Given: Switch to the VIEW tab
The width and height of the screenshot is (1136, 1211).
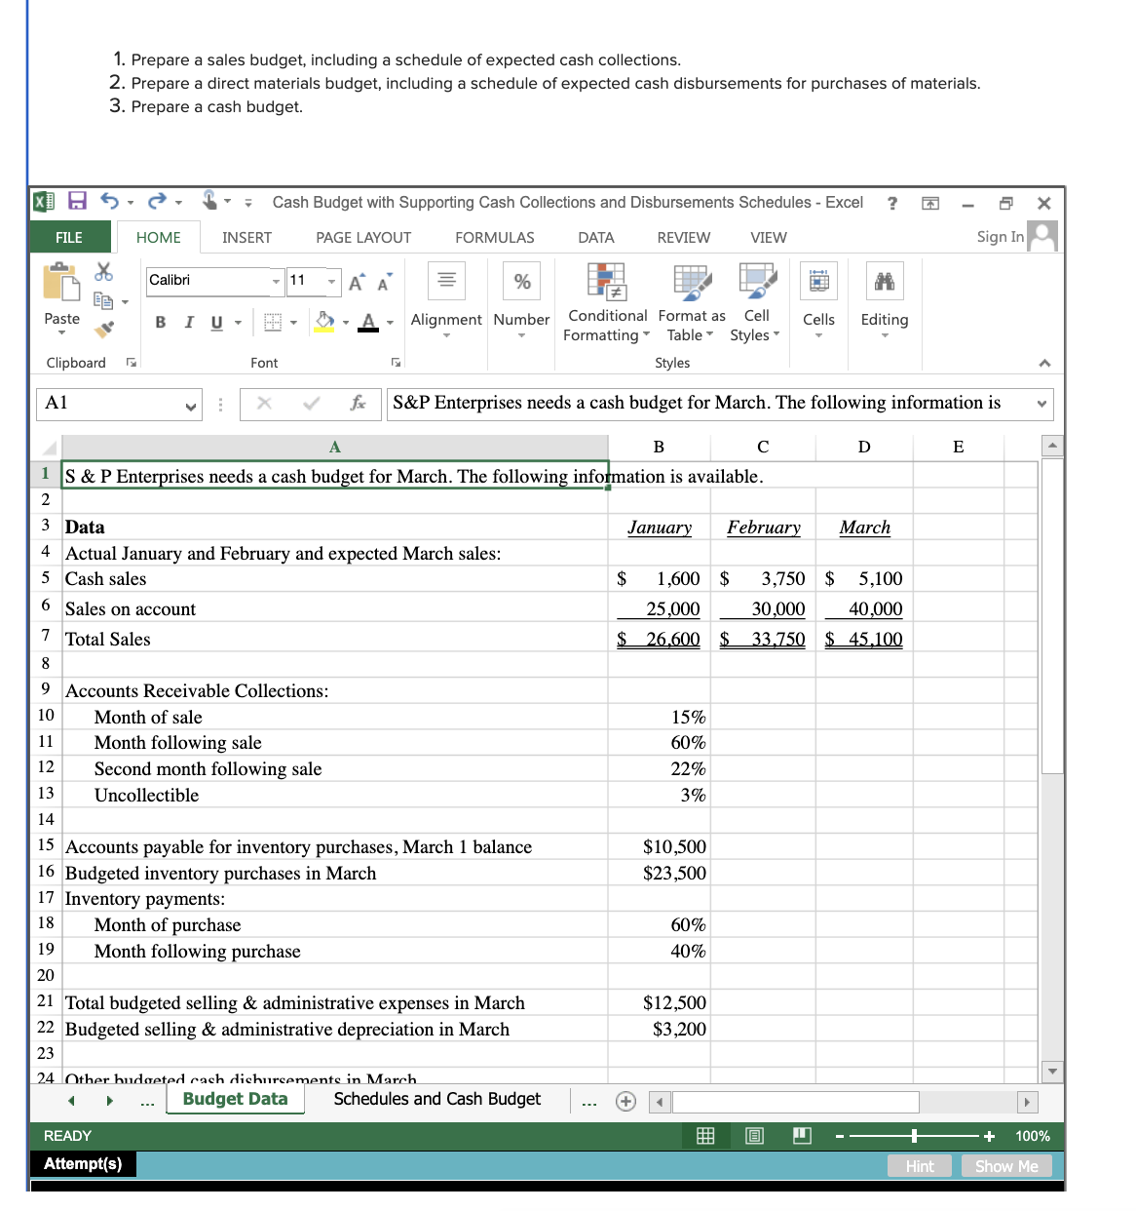Looking at the screenshot, I should [x=769, y=237].
